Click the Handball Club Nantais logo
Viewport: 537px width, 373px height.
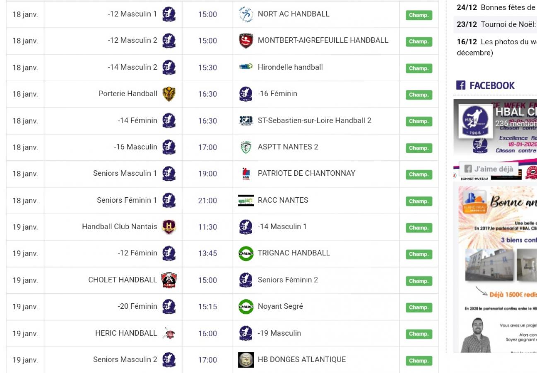[169, 227]
